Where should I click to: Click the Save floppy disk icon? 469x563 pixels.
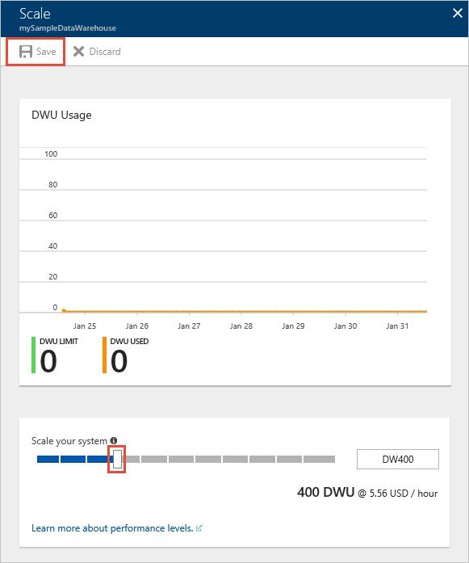(26, 52)
